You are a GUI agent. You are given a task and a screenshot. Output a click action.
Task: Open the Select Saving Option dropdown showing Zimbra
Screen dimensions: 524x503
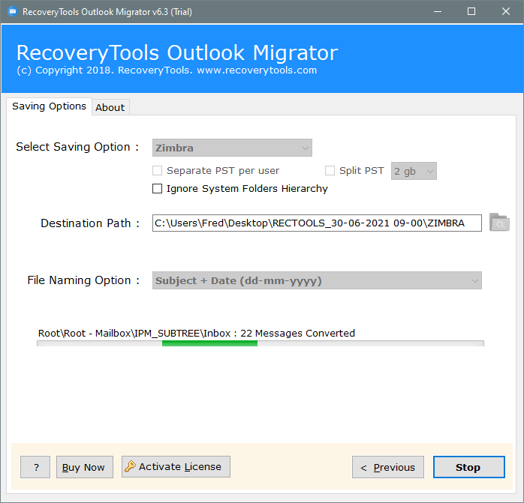(232, 148)
